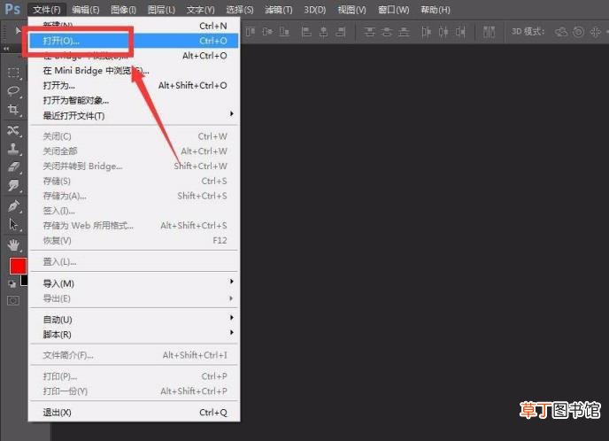Click the Align left edges icon
Screen dimensions: 609x441
(306, 32)
